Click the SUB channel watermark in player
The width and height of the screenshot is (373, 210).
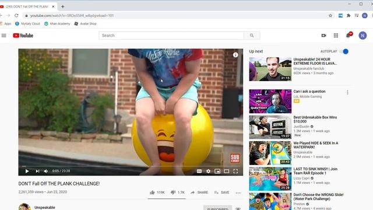(235, 158)
